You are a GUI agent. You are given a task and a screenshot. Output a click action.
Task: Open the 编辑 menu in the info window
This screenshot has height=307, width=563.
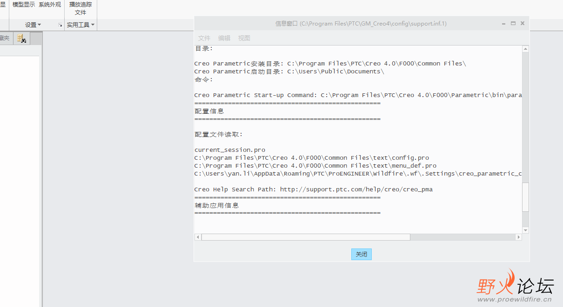pyautogui.click(x=224, y=38)
